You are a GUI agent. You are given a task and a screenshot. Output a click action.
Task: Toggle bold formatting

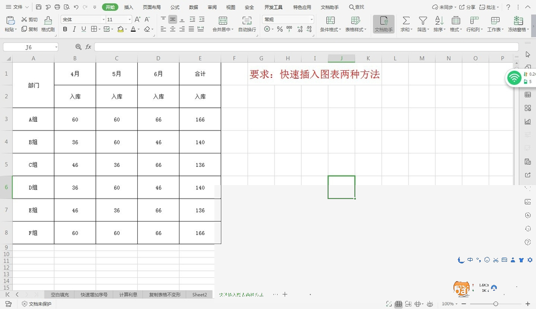(x=65, y=29)
